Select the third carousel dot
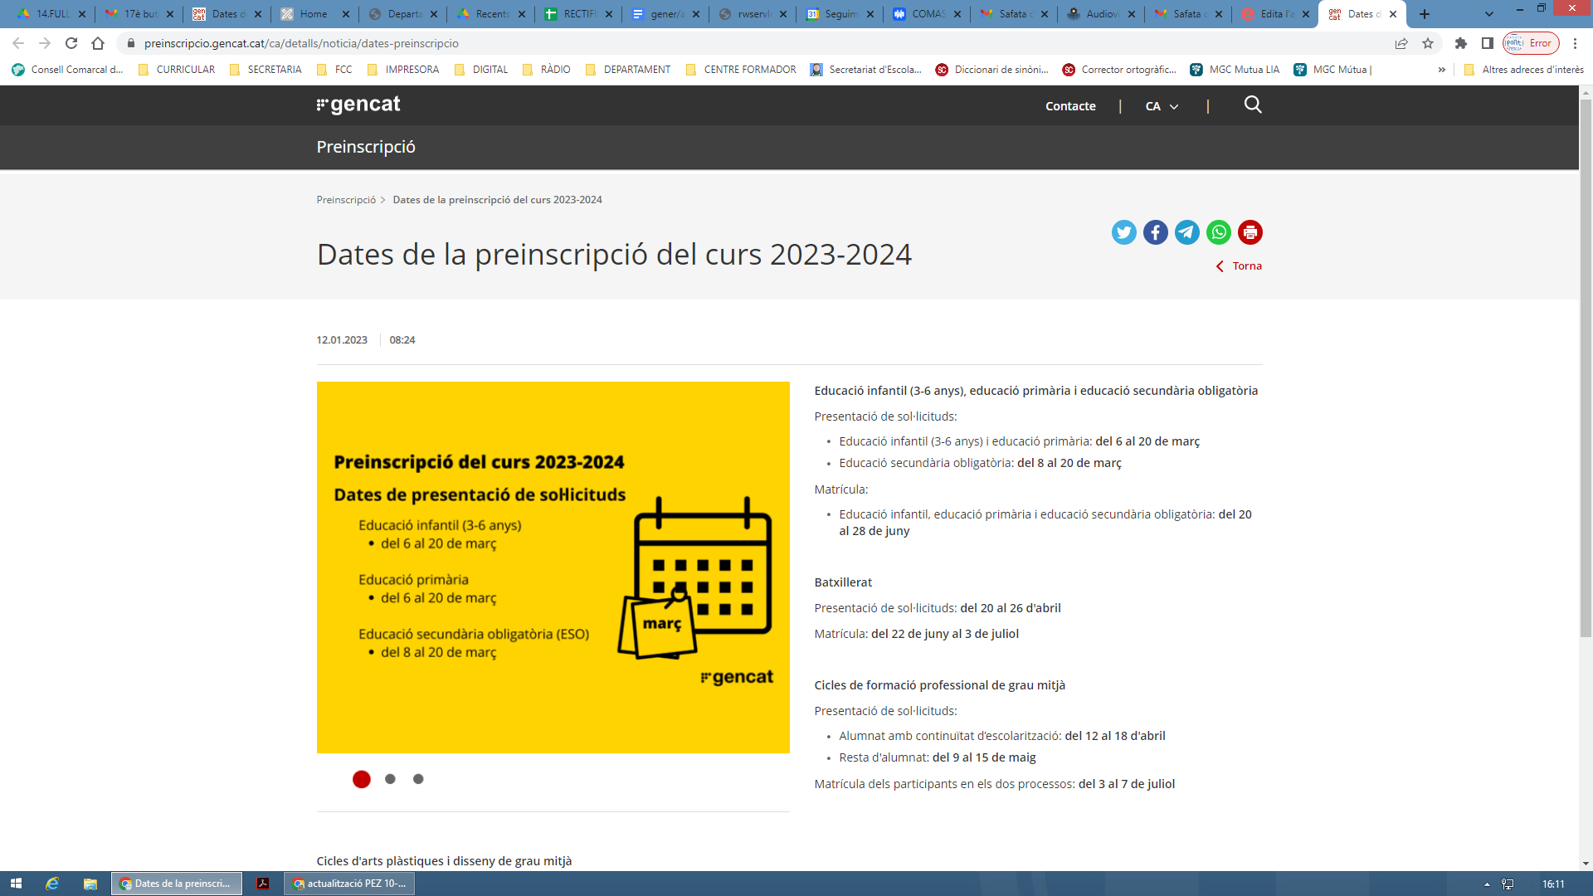Image resolution: width=1593 pixels, height=896 pixels. [418, 779]
